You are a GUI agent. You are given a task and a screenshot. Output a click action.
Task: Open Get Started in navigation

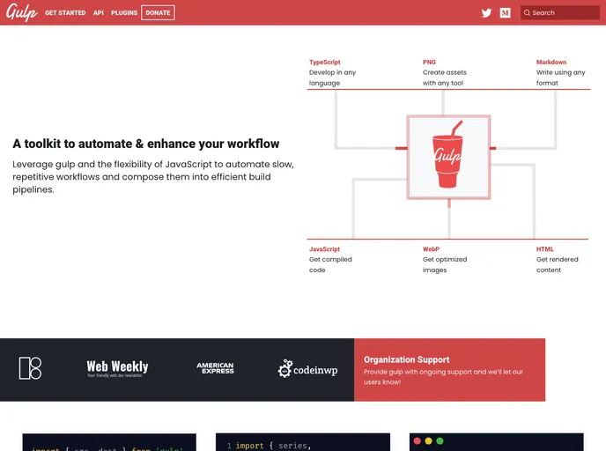pyautogui.click(x=65, y=12)
